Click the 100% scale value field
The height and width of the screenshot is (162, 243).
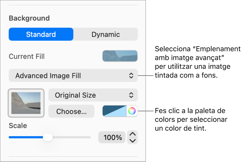click(112, 138)
